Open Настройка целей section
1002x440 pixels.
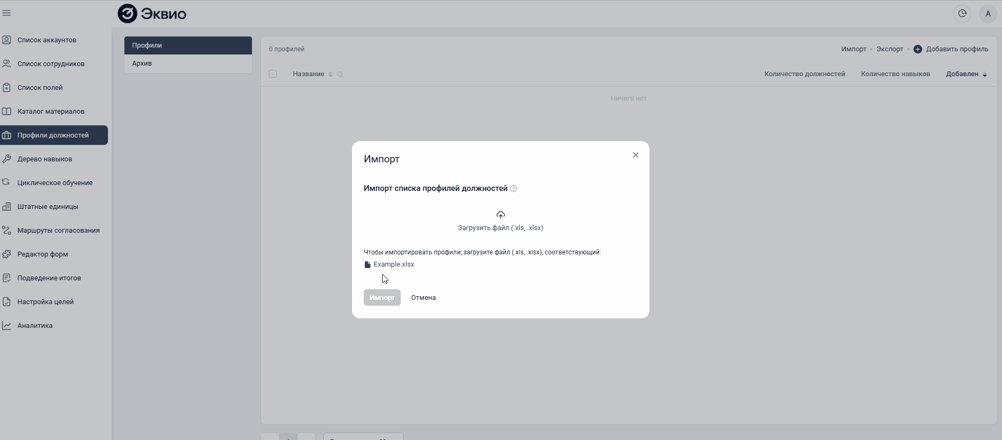click(46, 301)
